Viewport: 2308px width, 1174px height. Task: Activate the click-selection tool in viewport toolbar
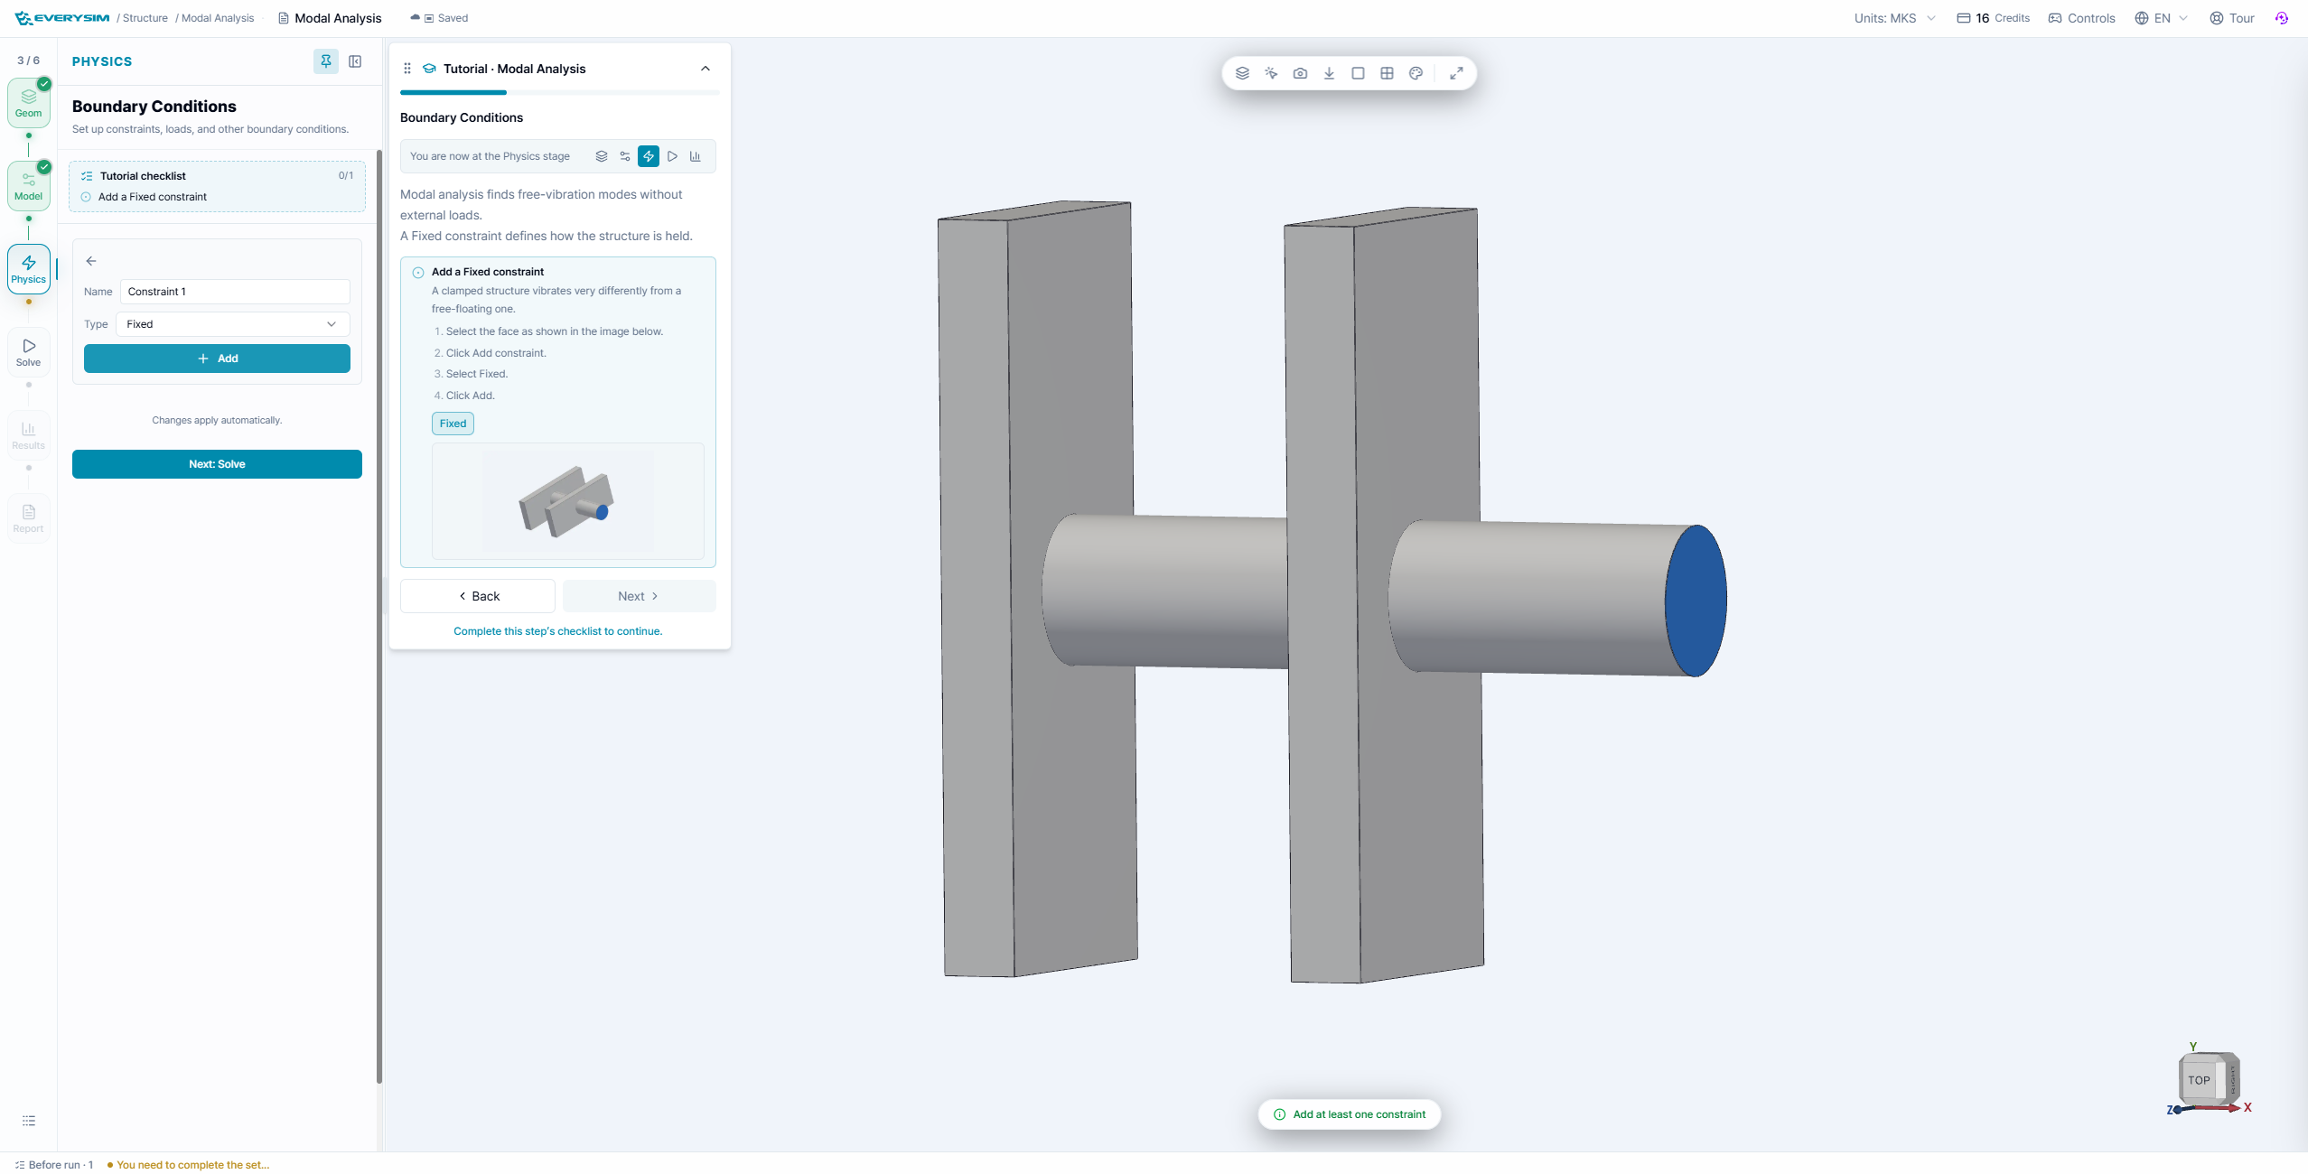1271,73
